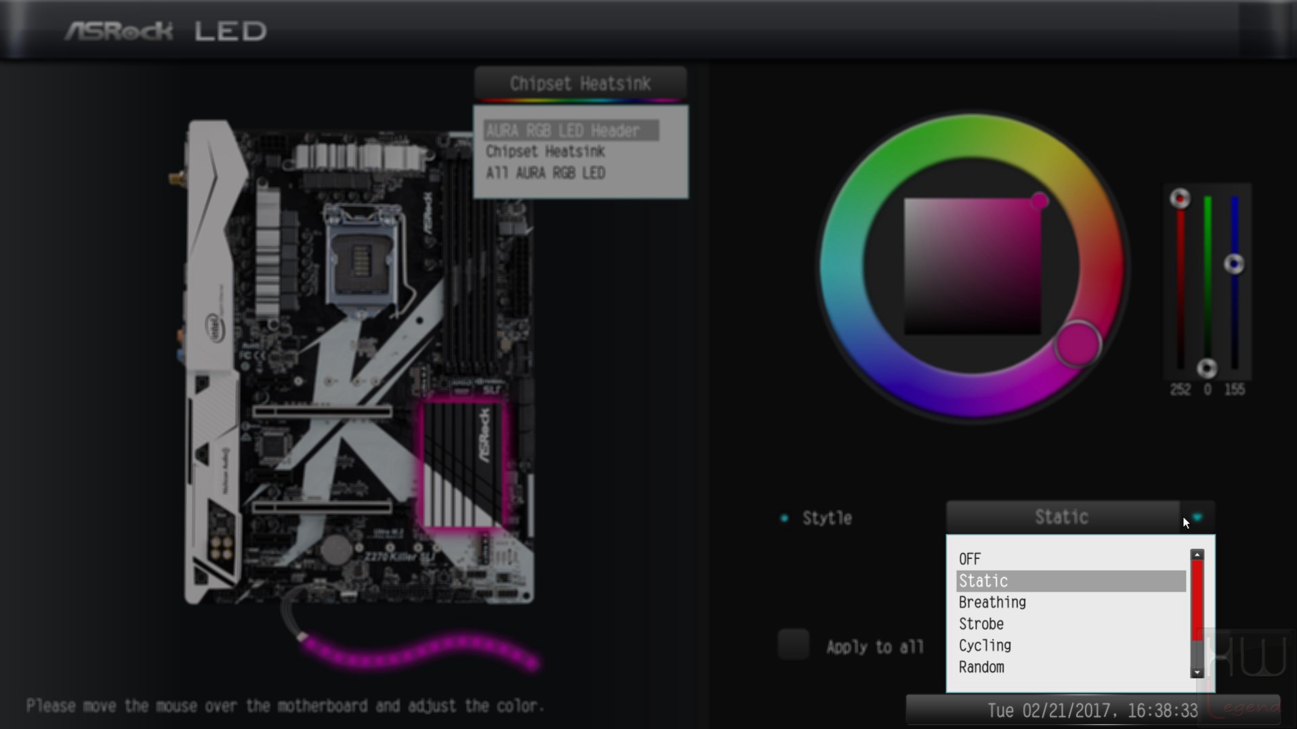Click the hue ring selector knob
Image resolution: width=1297 pixels, height=729 pixels.
1077,345
